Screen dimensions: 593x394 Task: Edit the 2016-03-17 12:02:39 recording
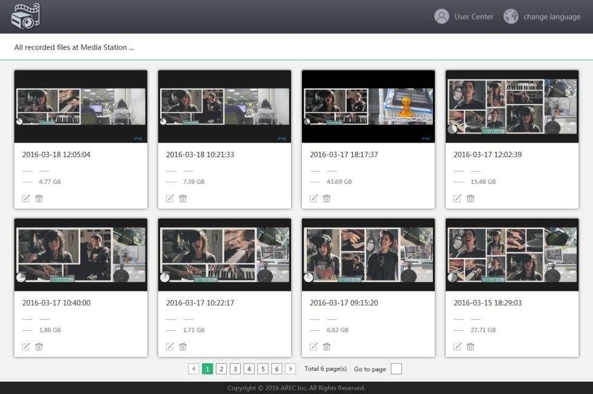point(457,199)
